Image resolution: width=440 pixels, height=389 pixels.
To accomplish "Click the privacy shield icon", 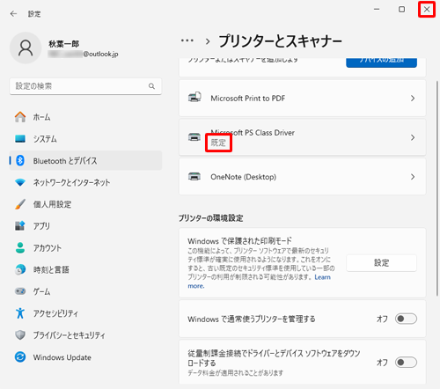I will pyautogui.click(x=20, y=334).
